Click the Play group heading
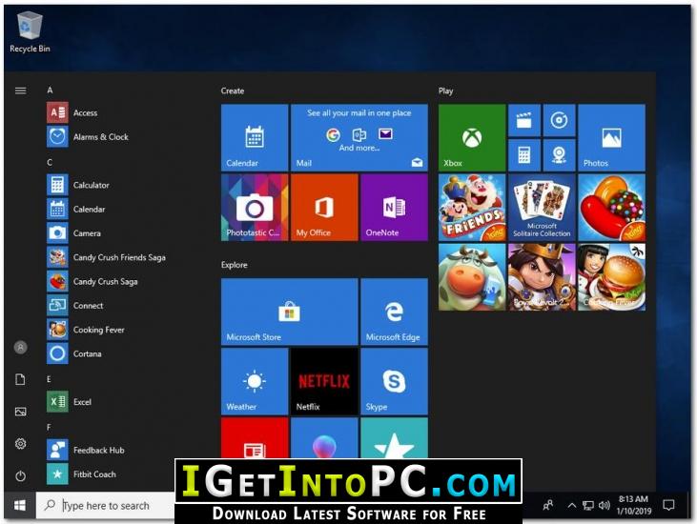 [x=445, y=91]
